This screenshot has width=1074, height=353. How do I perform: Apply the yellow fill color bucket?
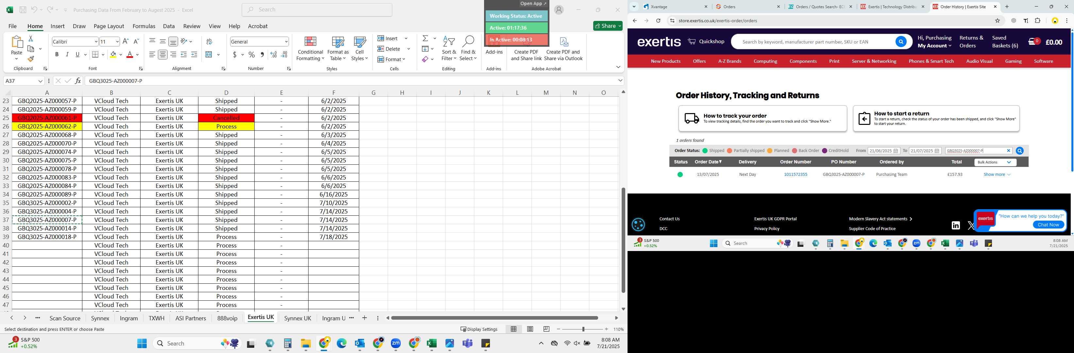113,55
